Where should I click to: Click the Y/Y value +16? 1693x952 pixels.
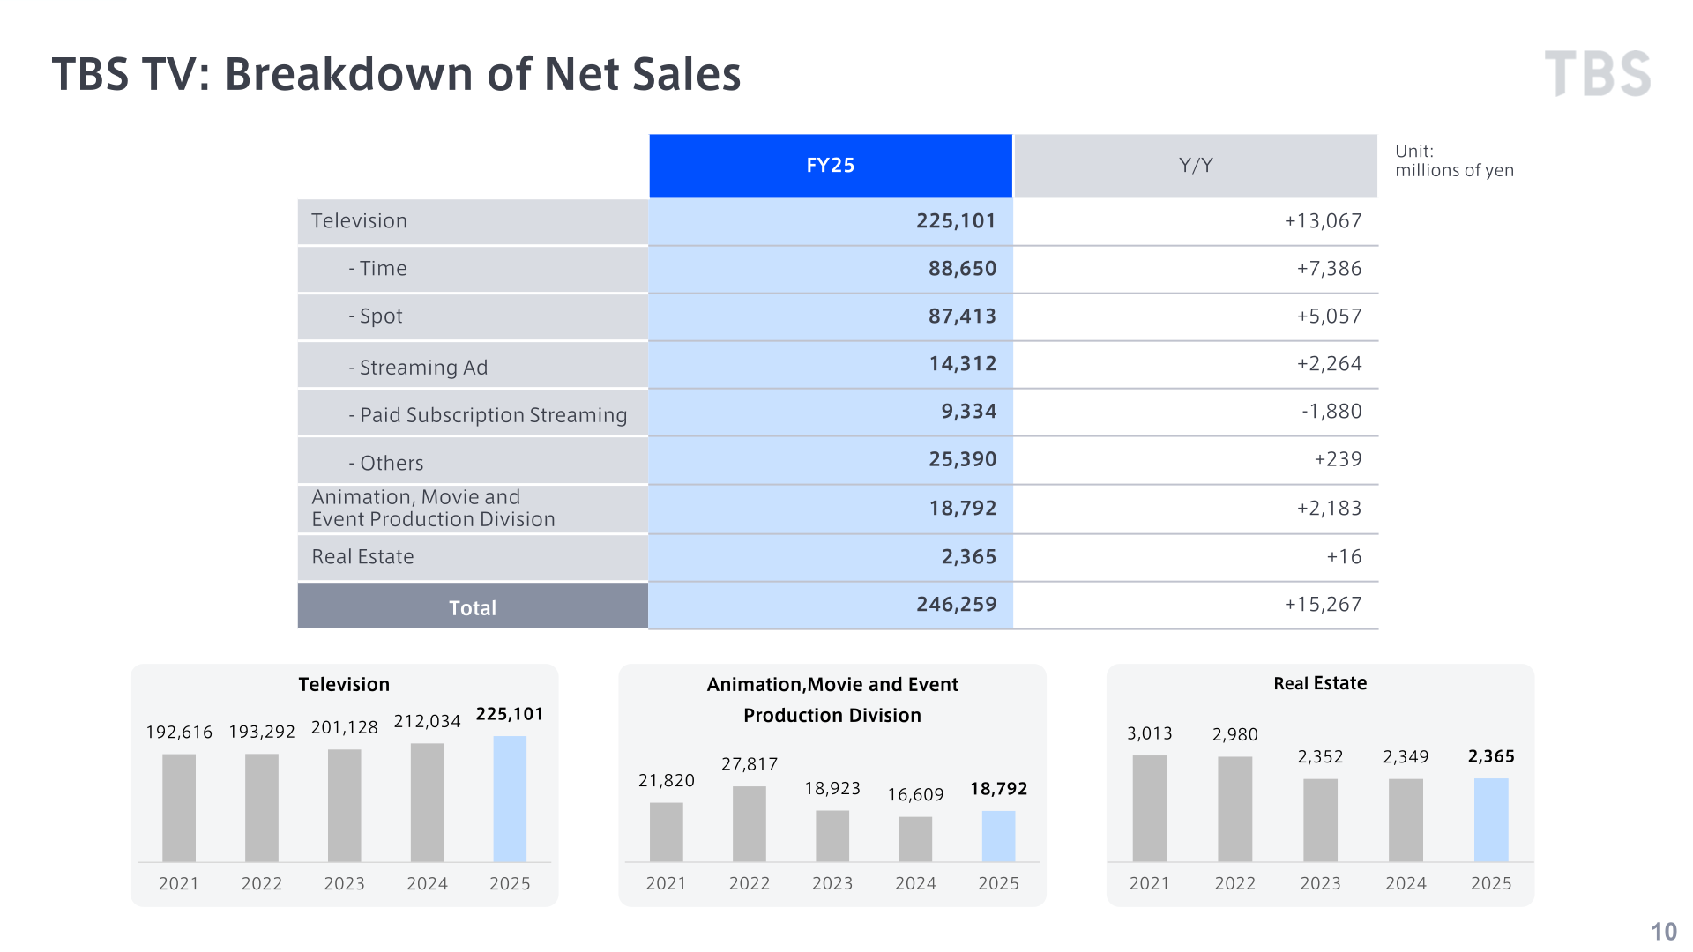coord(1344,557)
